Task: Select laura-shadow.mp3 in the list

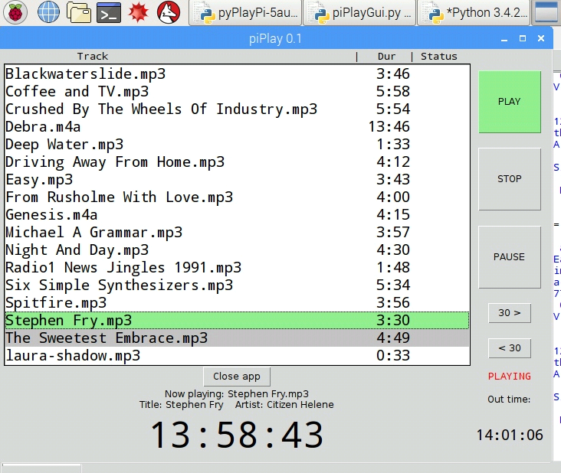Action: coord(73,356)
